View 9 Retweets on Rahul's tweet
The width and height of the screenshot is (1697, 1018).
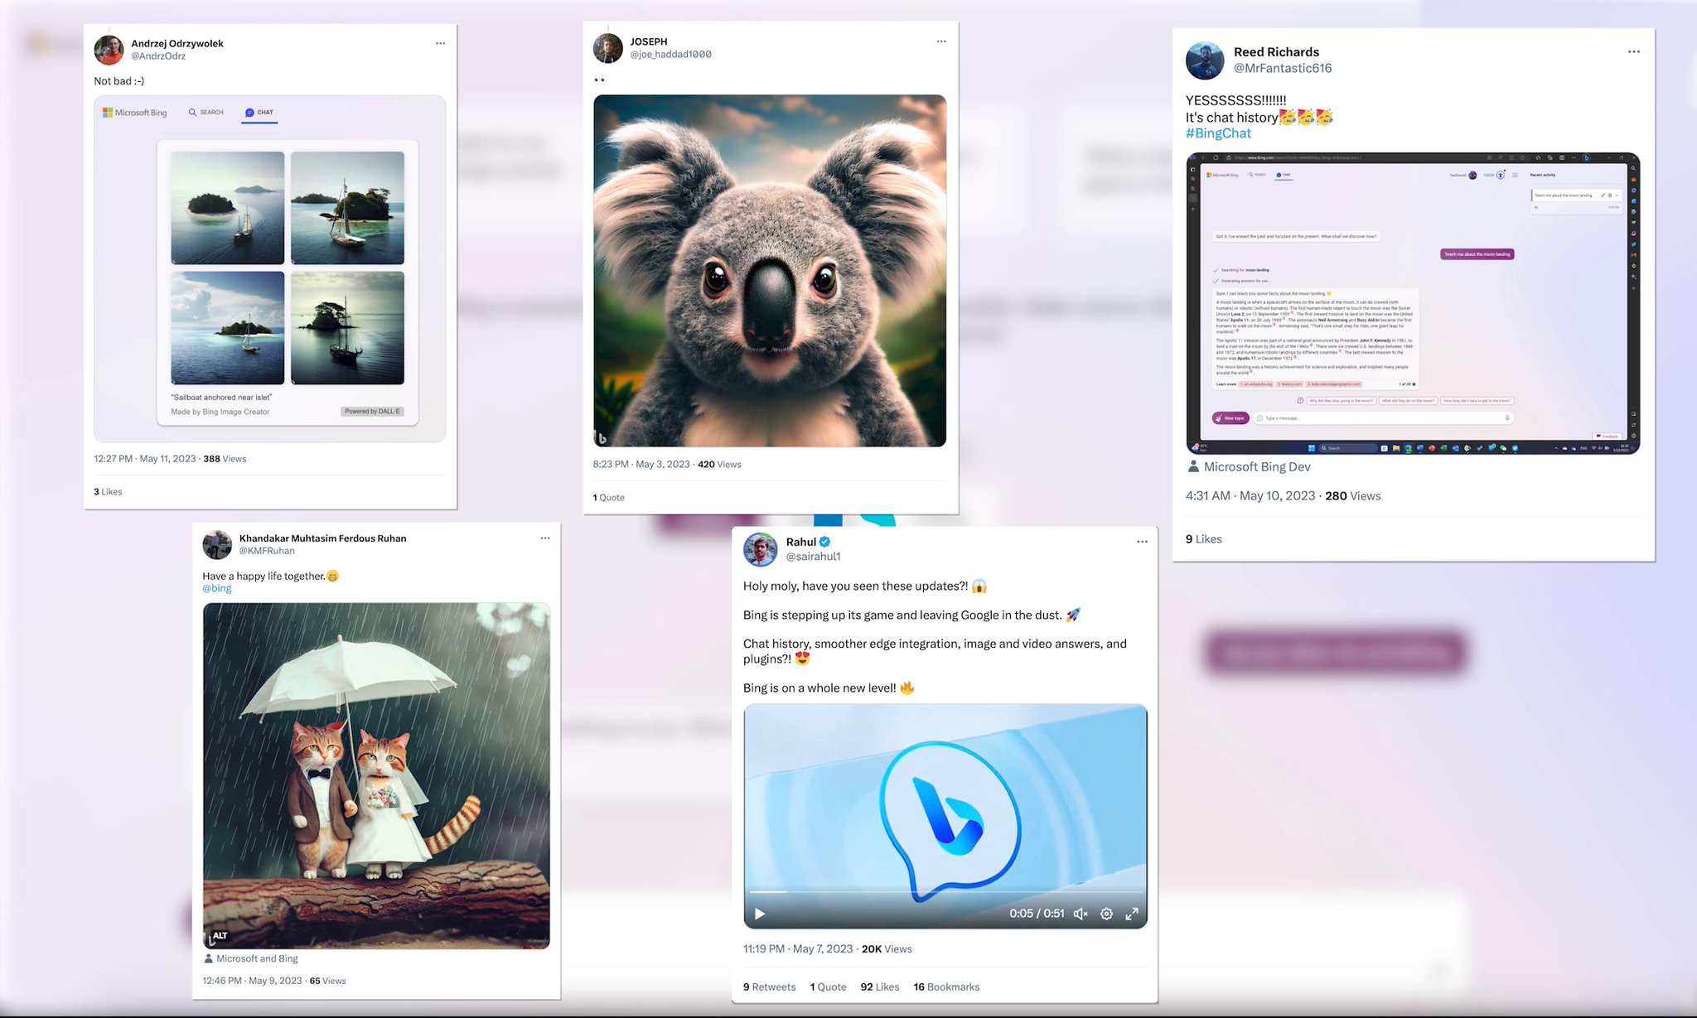click(769, 987)
